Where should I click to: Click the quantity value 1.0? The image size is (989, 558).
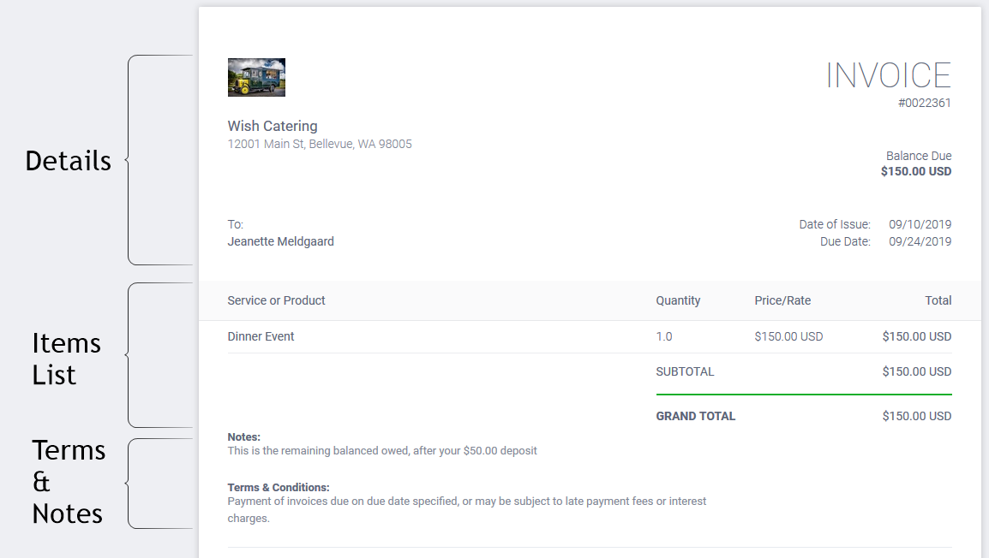tap(664, 336)
